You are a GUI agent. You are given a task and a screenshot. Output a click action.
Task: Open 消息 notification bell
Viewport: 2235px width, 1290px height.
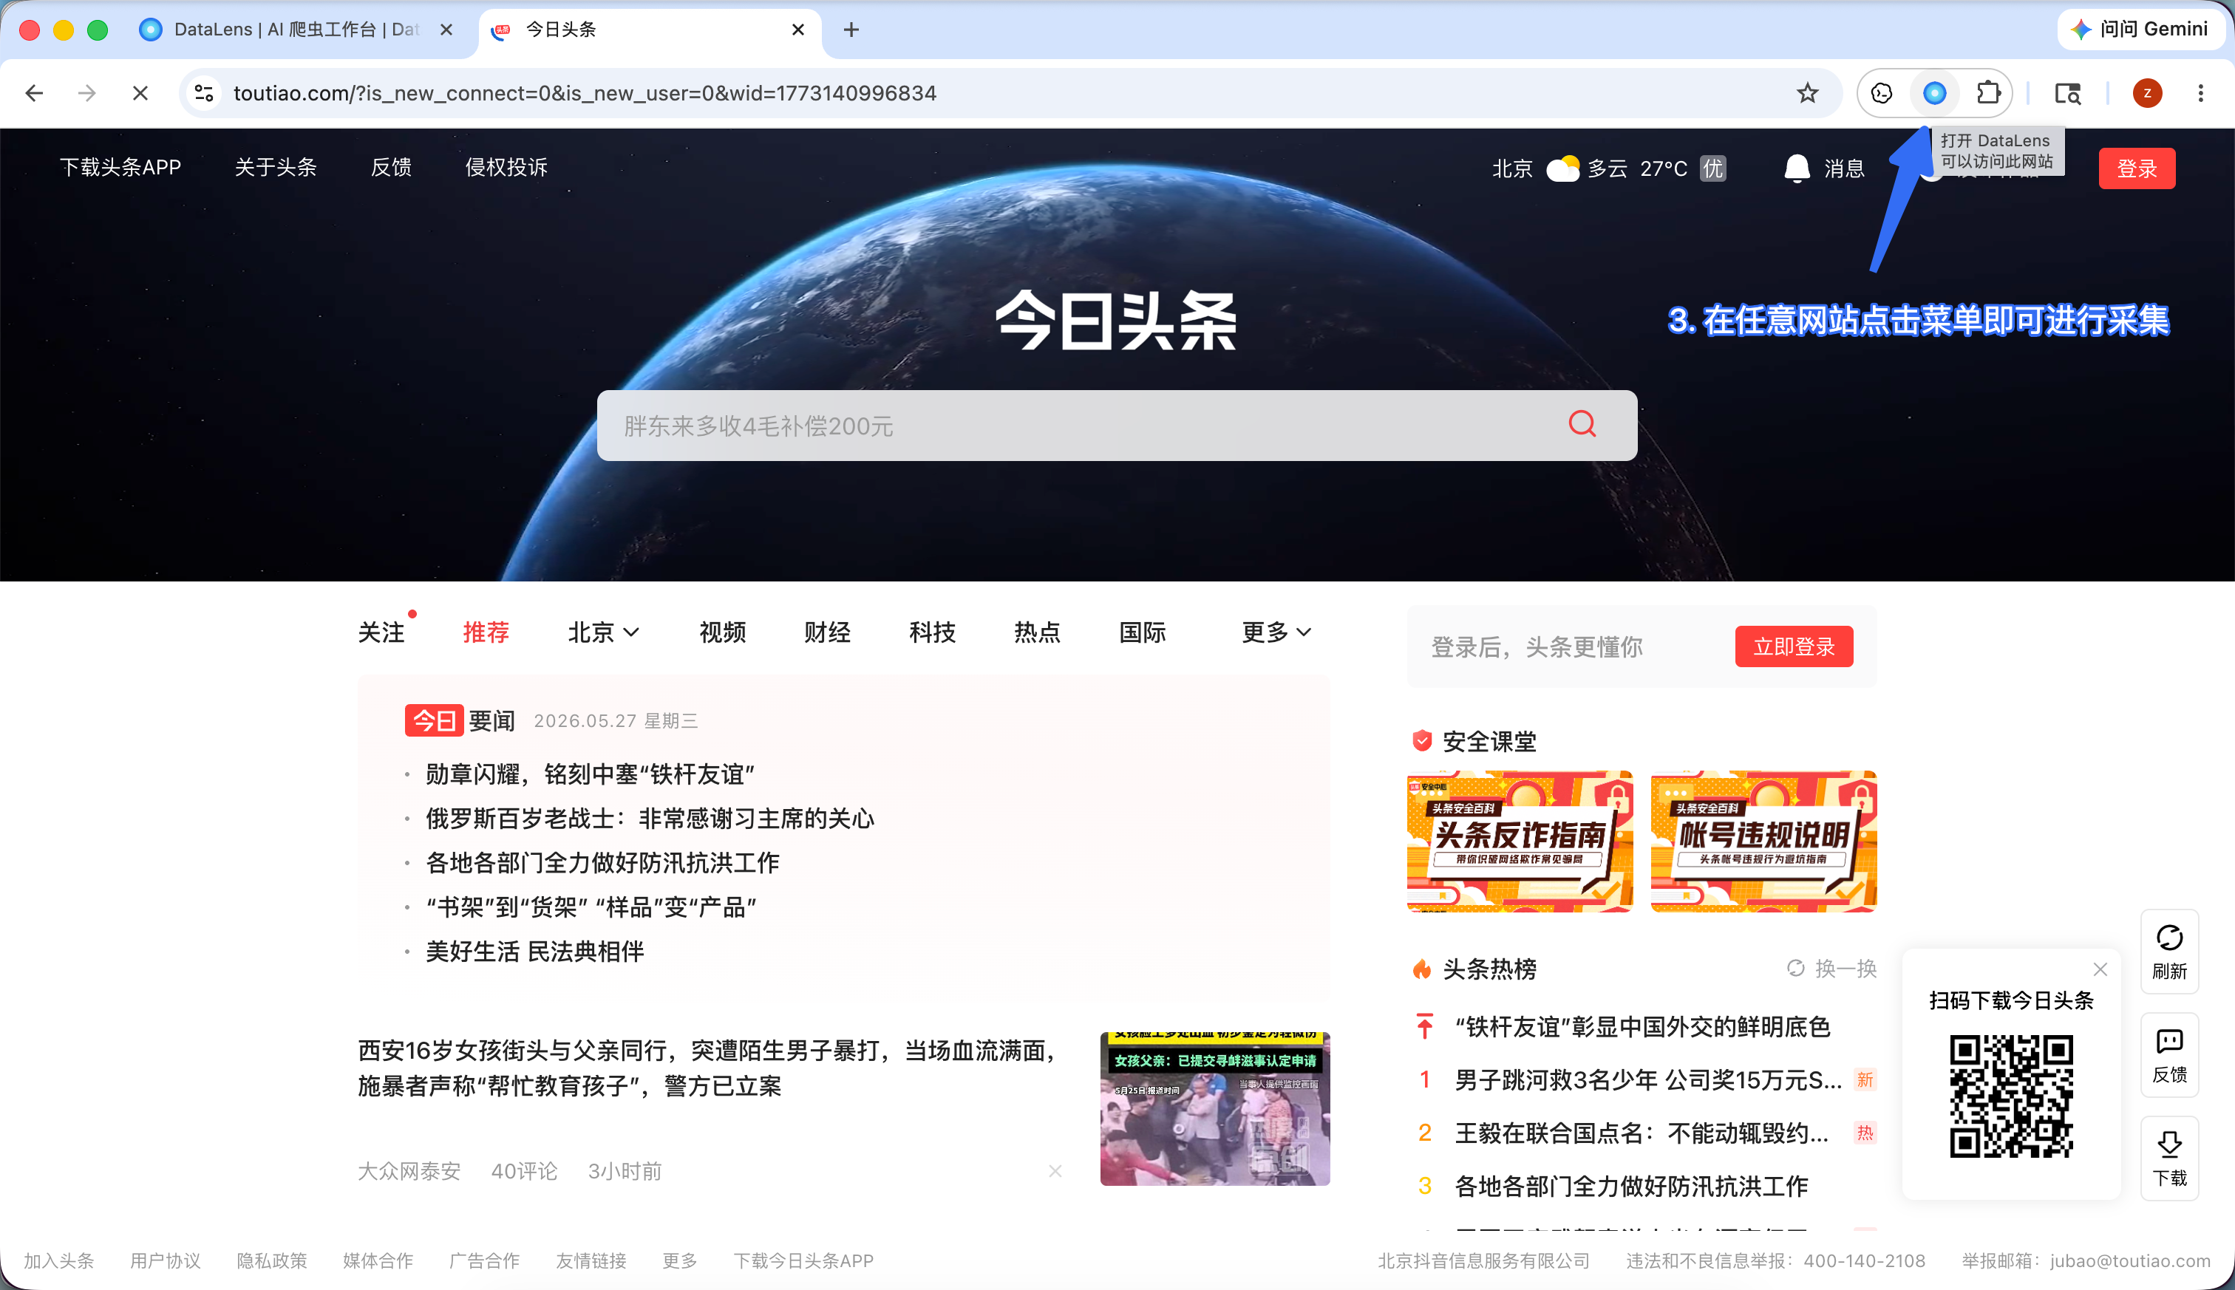[x=1796, y=168]
